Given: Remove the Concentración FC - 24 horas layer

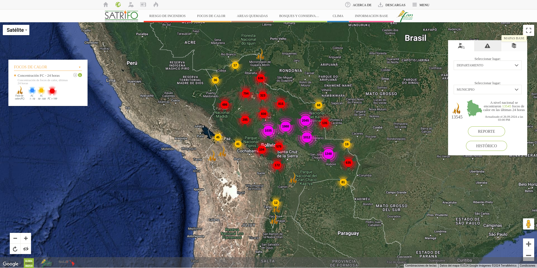Looking at the screenshot, I should (75, 75).
